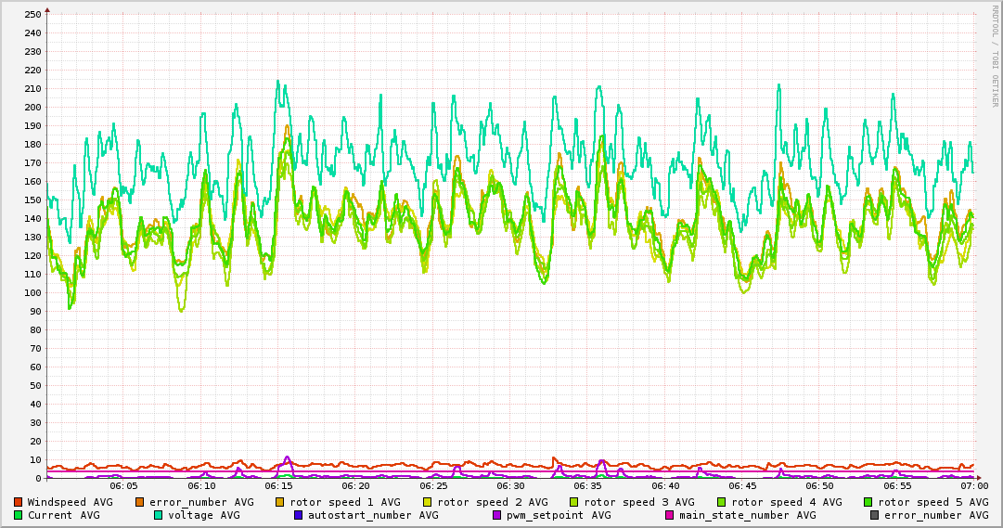Select the "autostart_number AVG" legend label

(x=374, y=515)
